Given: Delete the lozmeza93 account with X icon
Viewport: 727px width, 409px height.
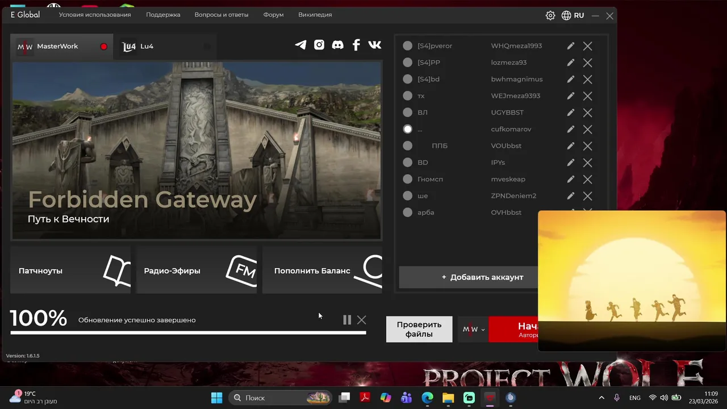Looking at the screenshot, I should [588, 62].
